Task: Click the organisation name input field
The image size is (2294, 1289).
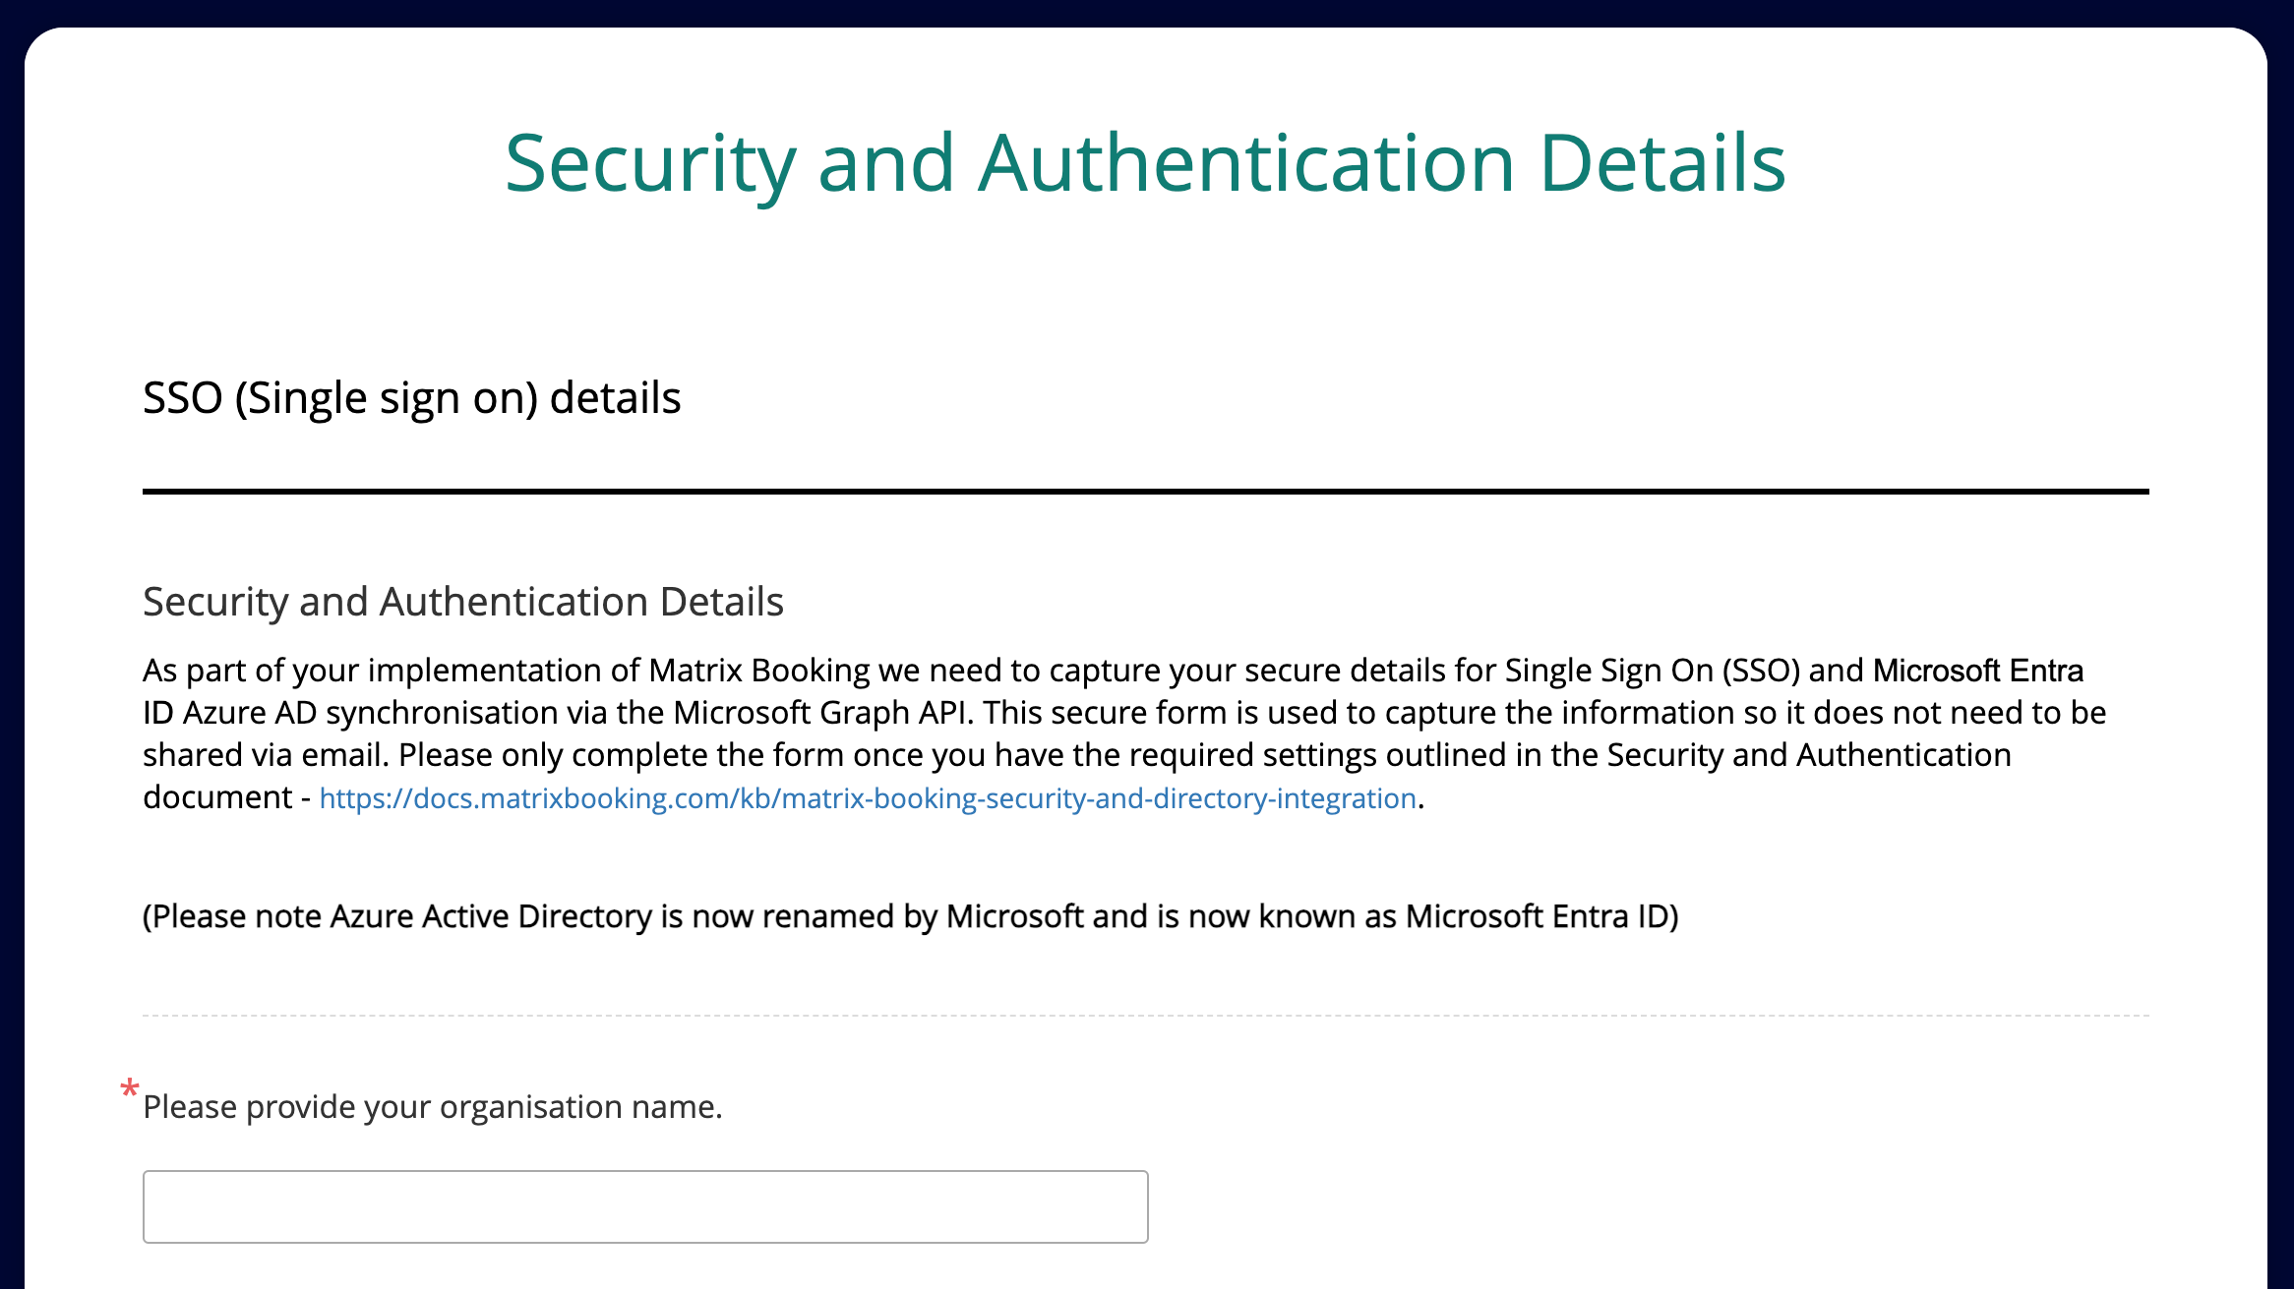Action: click(644, 1206)
